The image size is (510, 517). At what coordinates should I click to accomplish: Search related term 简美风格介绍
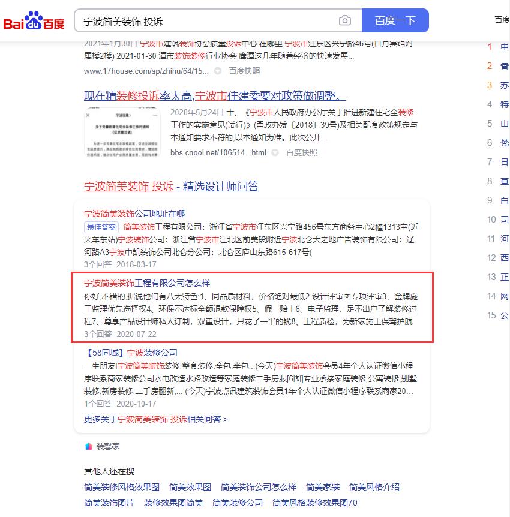[x=374, y=487]
